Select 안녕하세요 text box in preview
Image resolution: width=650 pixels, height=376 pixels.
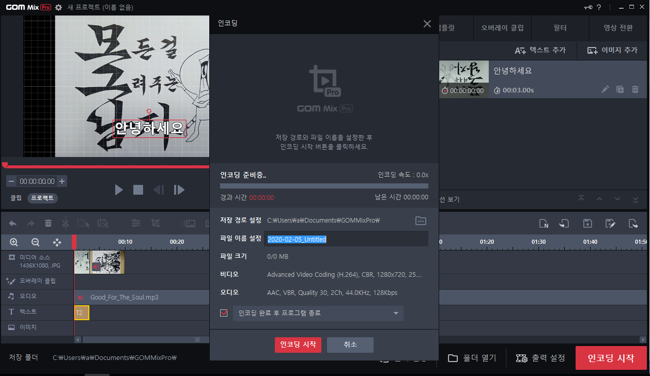point(149,128)
